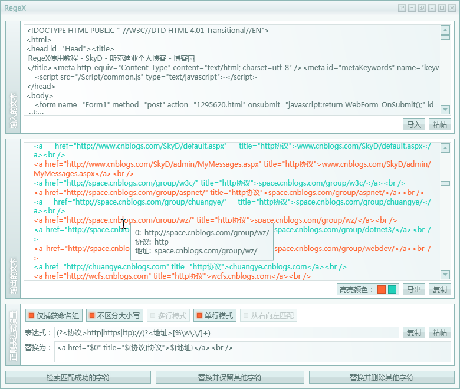The image size is (460, 389).
Task: Click the "<script src="/Script/common.js"" line
Action: [x=146, y=77]
